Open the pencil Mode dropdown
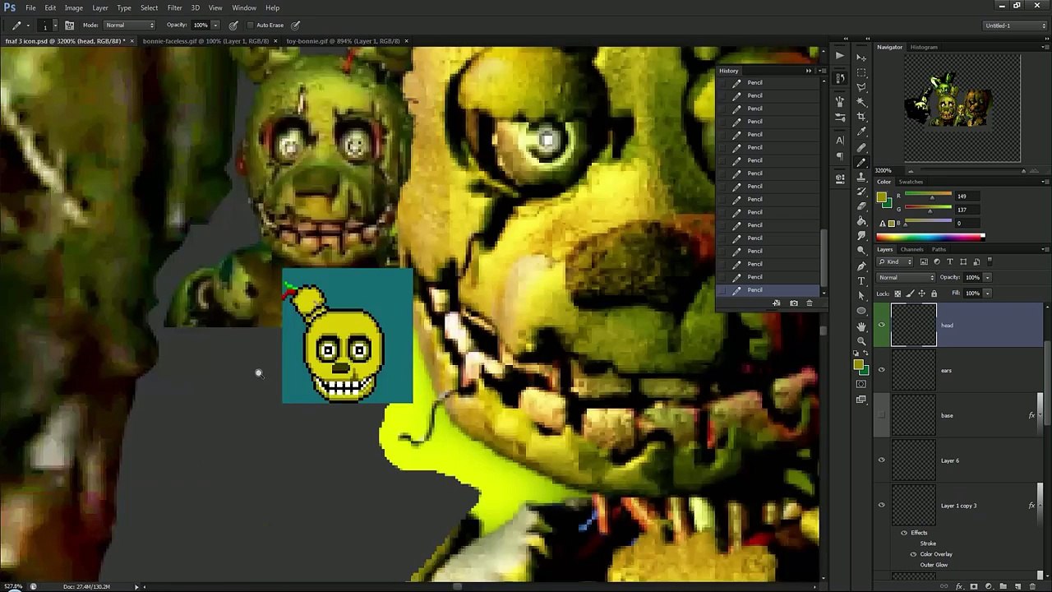Image resolution: width=1052 pixels, height=592 pixels. [127, 25]
